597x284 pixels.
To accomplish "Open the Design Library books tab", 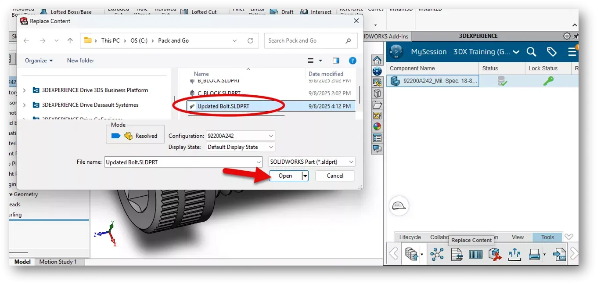I will (x=377, y=93).
